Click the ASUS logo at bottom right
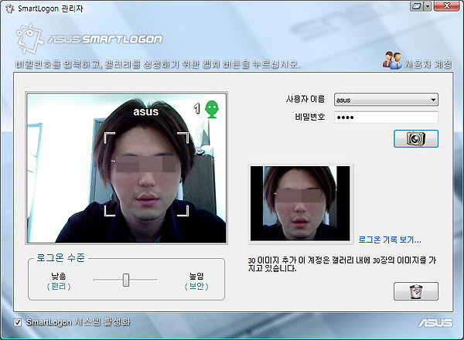 coord(435,323)
